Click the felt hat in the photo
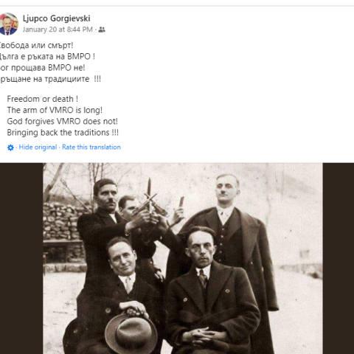354x354 pixels. click(131, 333)
